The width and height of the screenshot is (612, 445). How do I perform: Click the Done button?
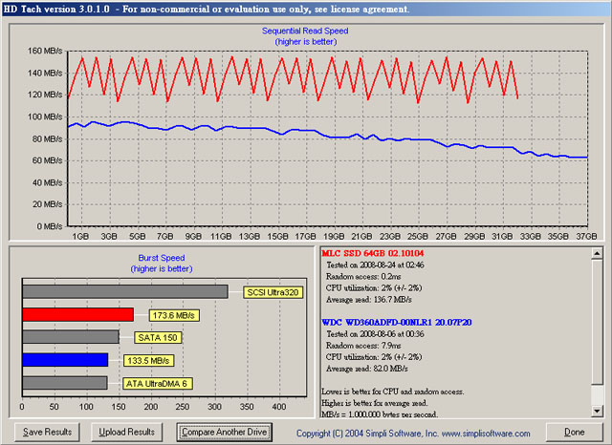click(574, 432)
